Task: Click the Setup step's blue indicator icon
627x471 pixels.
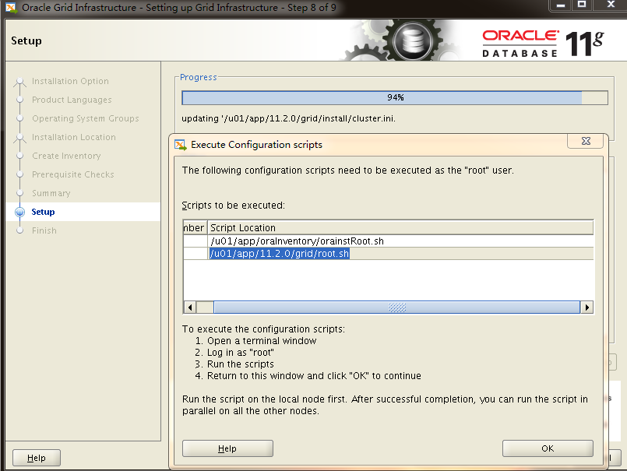Action: (19, 212)
